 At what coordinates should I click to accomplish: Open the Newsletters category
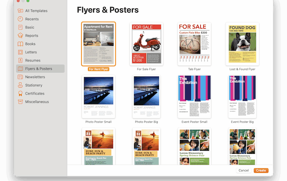[38, 77]
